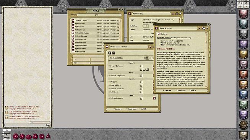The image size is (250, 140).
Task: Toggle the Telekinesis spell checkbox
Action: (x=109, y=92)
